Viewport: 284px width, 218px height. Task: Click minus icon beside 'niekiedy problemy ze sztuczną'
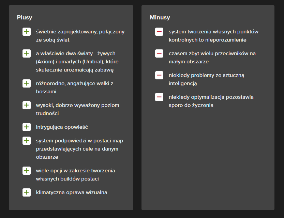coord(159,75)
